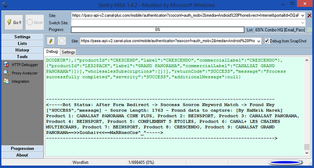Click the output scrollbar up arrow
The height and width of the screenshot is (168, 314).
(307, 60)
